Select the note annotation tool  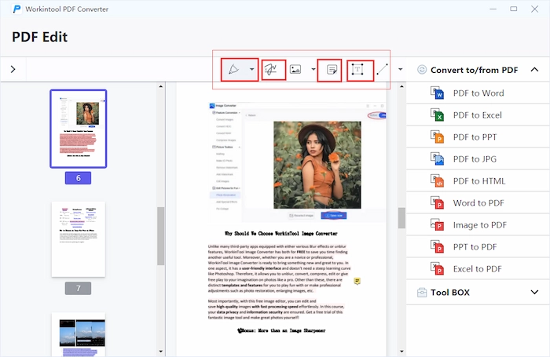(x=332, y=70)
